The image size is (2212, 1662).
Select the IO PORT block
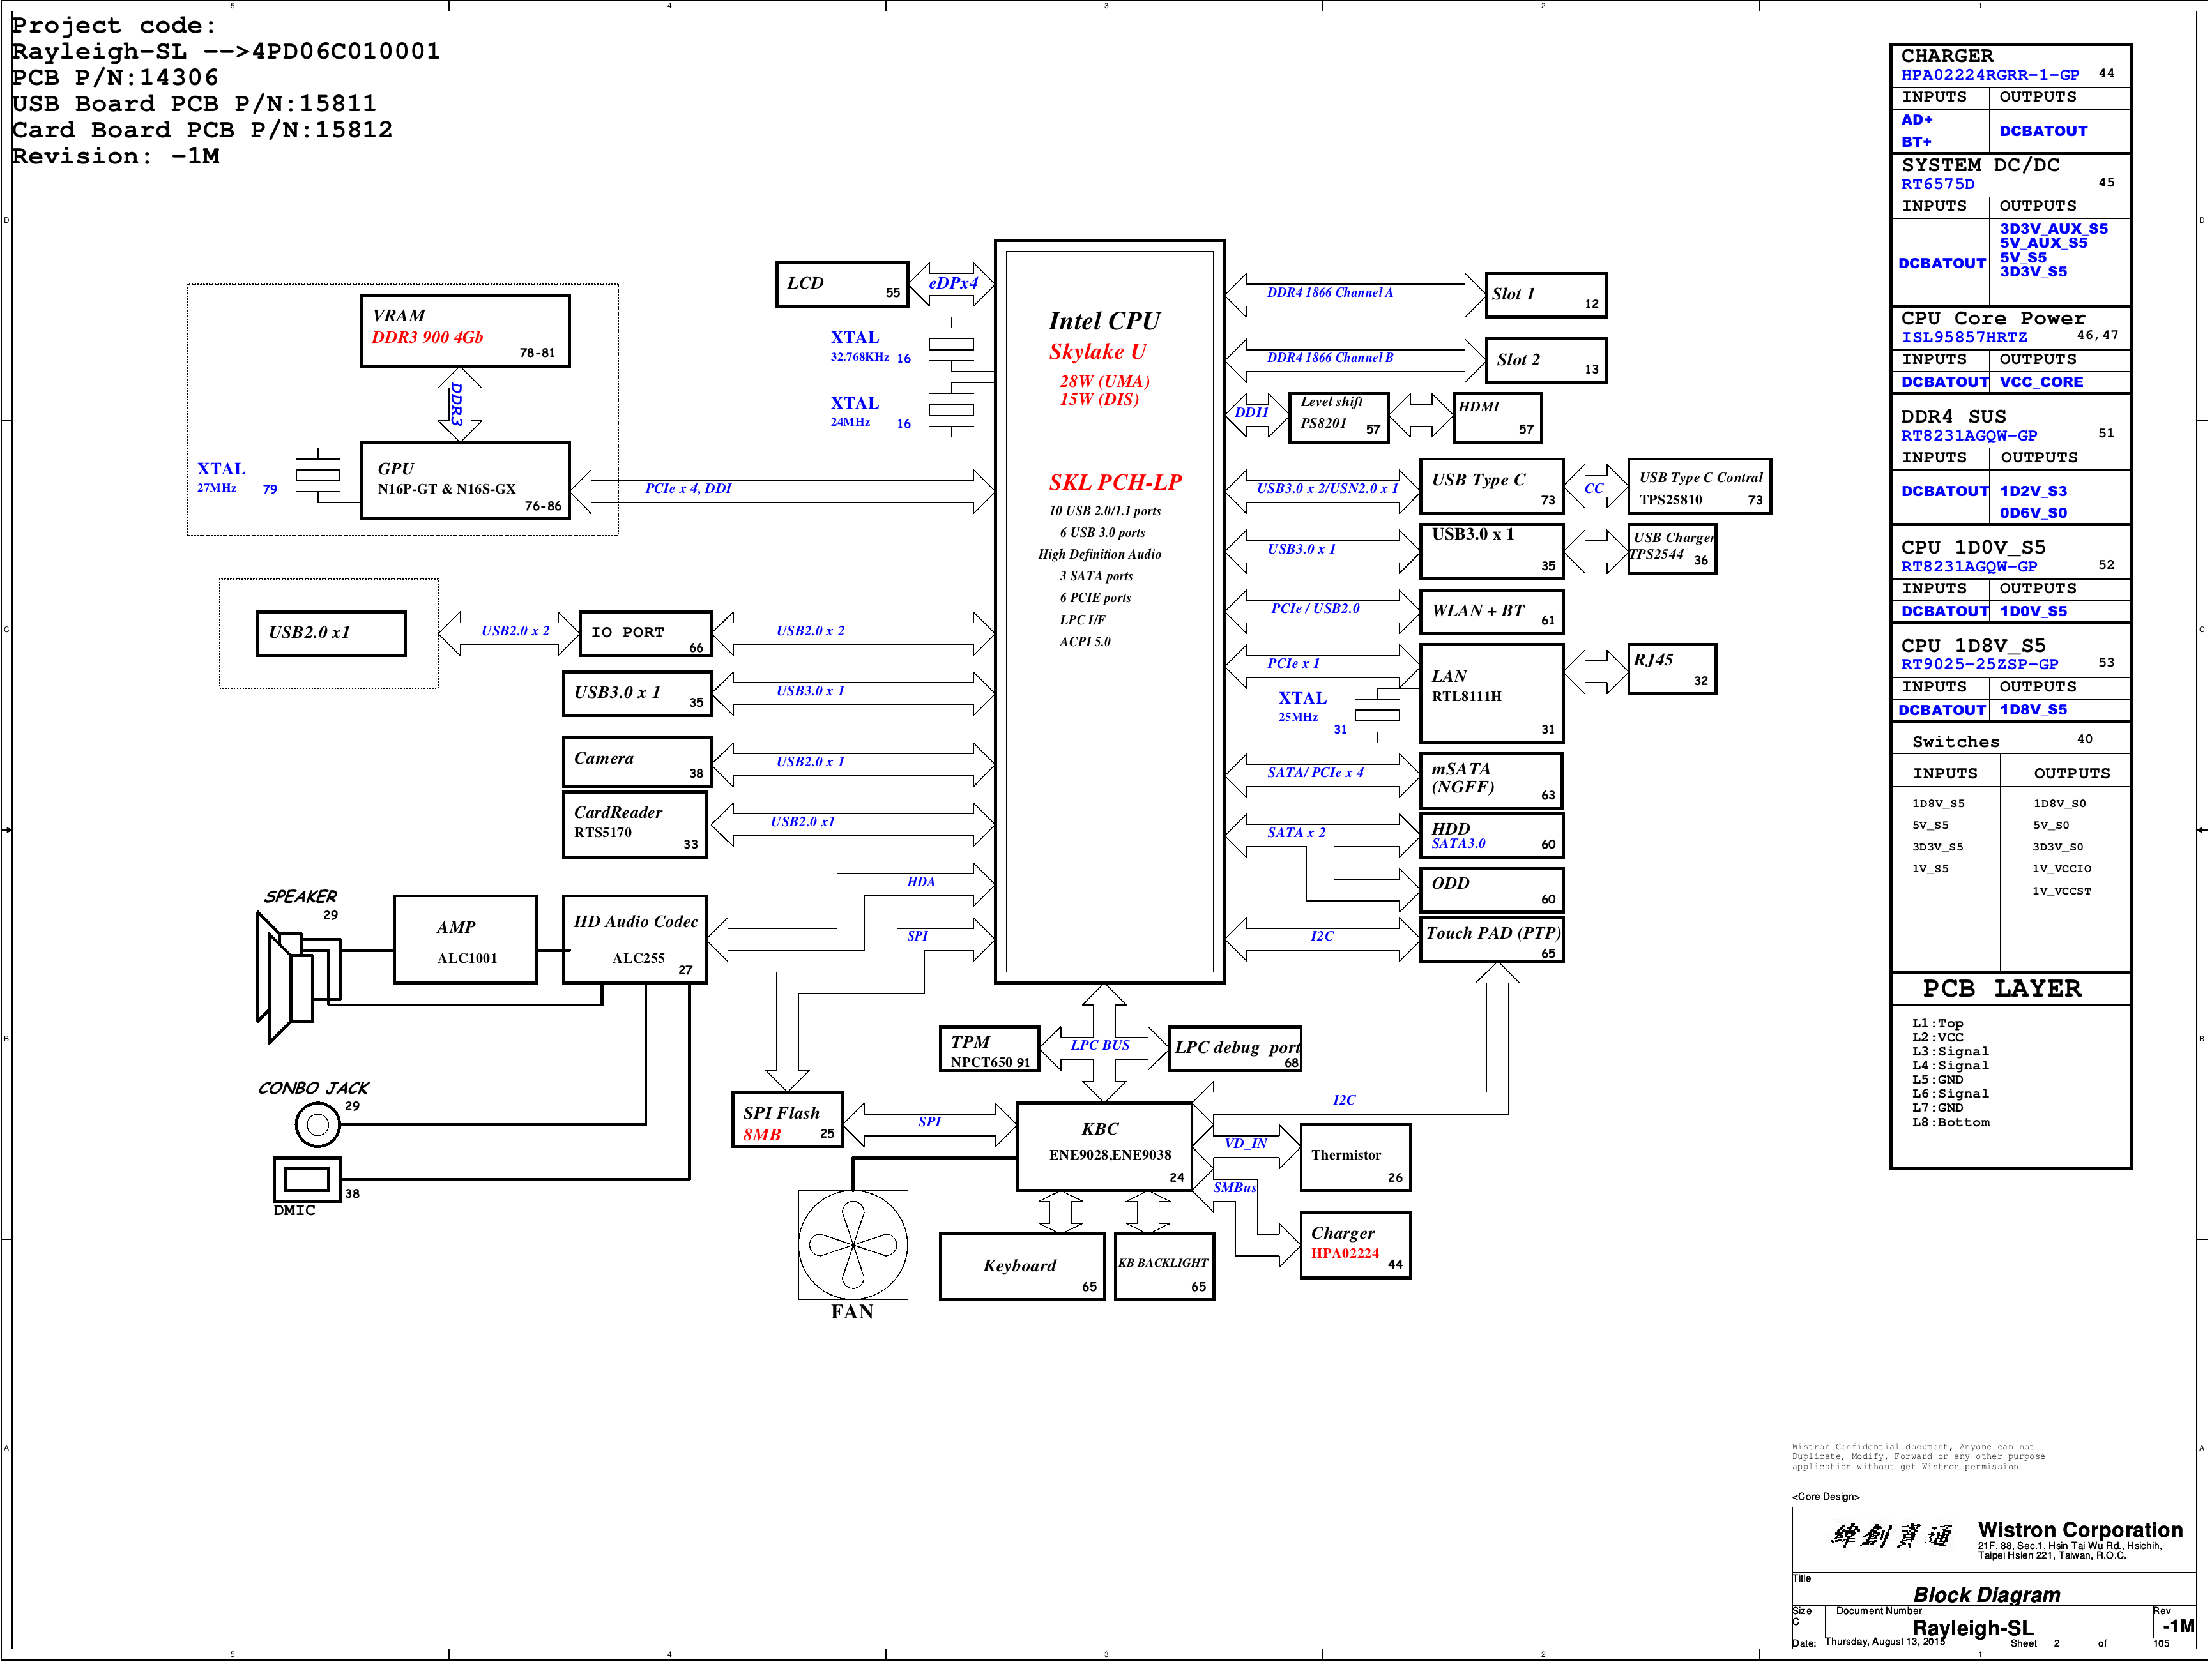click(x=645, y=633)
